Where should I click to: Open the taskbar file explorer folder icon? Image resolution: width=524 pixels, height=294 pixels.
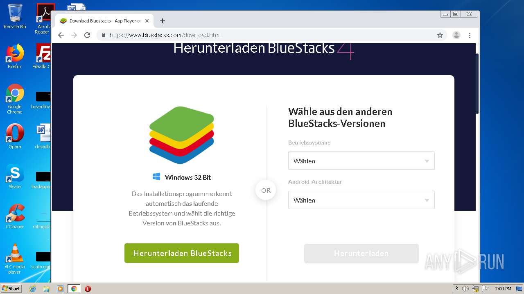point(46,289)
